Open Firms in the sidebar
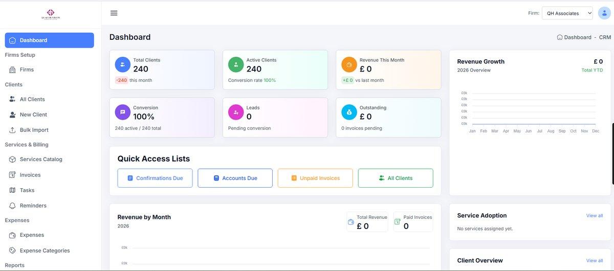 tap(27, 70)
